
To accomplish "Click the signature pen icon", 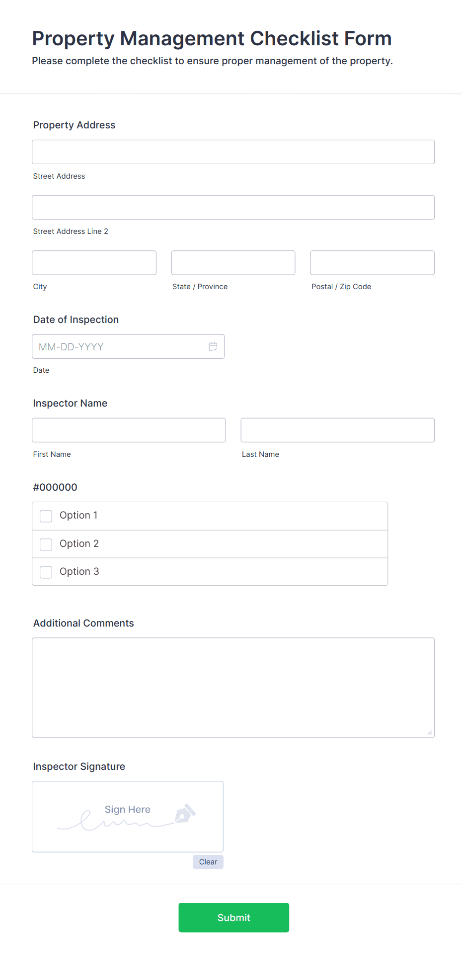I will pyautogui.click(x=184, y=813).
